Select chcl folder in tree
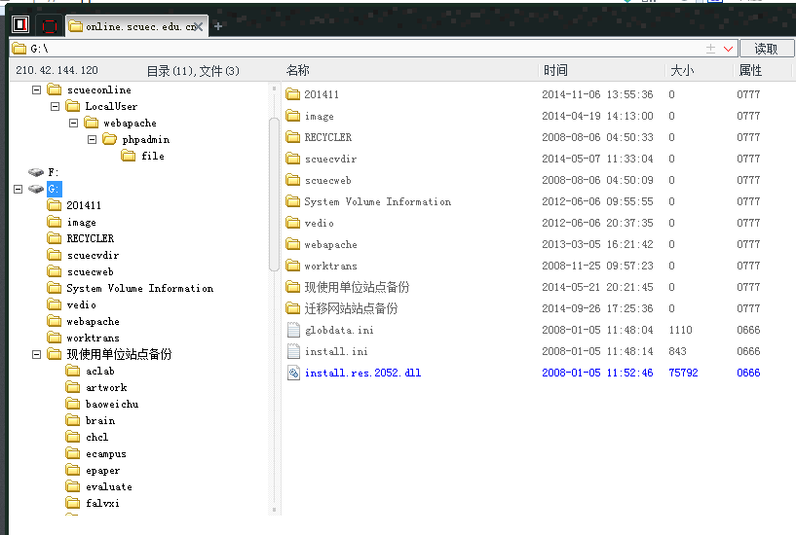Viewport: 796px width, 535px height. [x=87, y=437]
